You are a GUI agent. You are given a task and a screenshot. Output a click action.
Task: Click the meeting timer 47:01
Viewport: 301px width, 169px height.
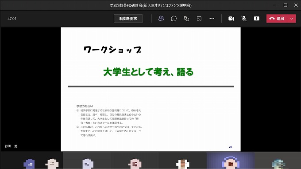pos(12,19)
